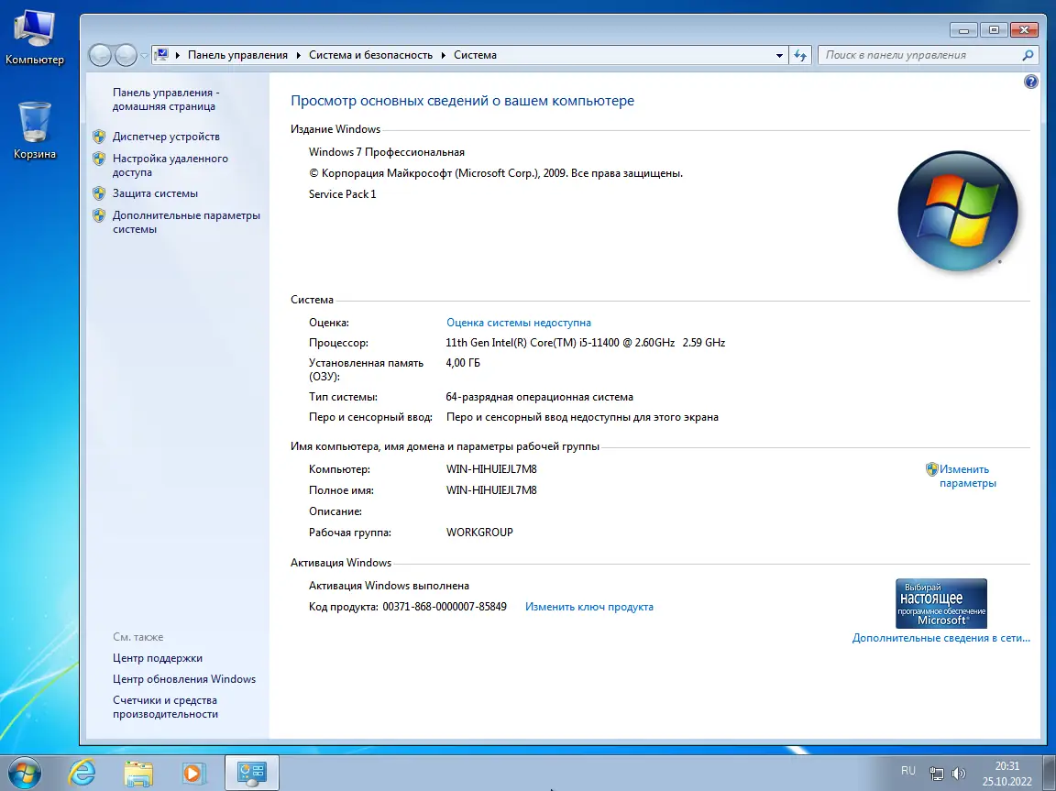
Task: Click the Control Panel taskbar button
Action: [x=252, y=773]
